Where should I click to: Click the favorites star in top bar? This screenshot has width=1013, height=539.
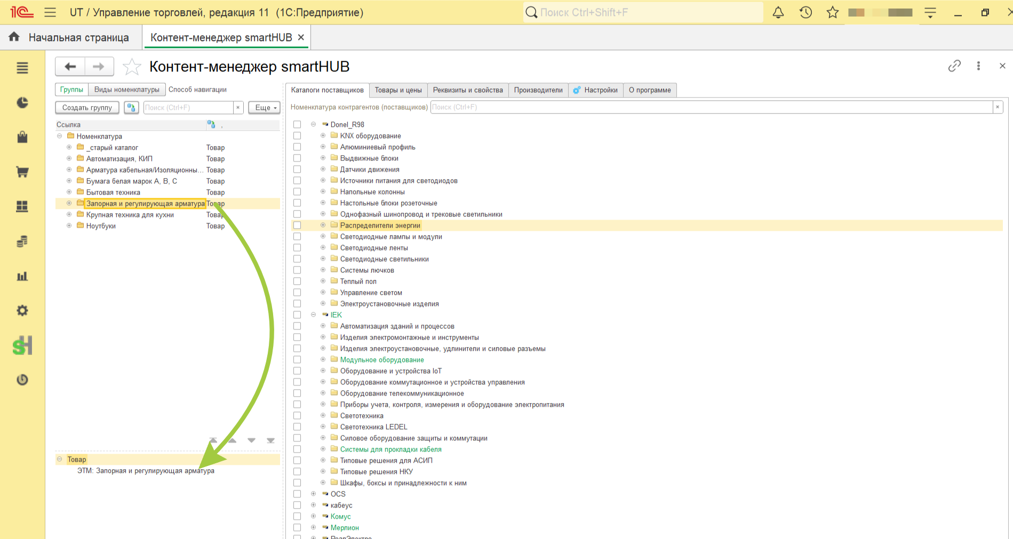[833, 12]
